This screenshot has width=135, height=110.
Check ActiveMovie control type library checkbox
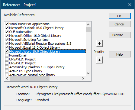[7, 75]
